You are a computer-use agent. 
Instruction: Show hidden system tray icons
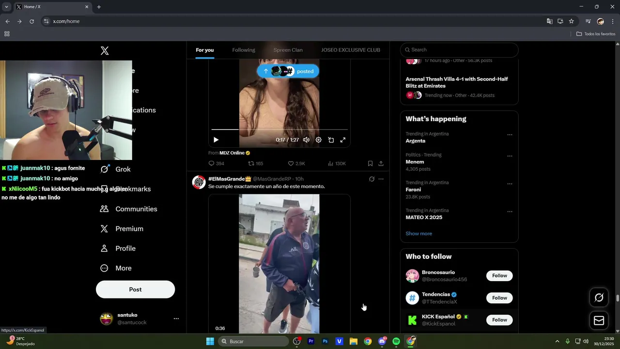click(557, 341)
